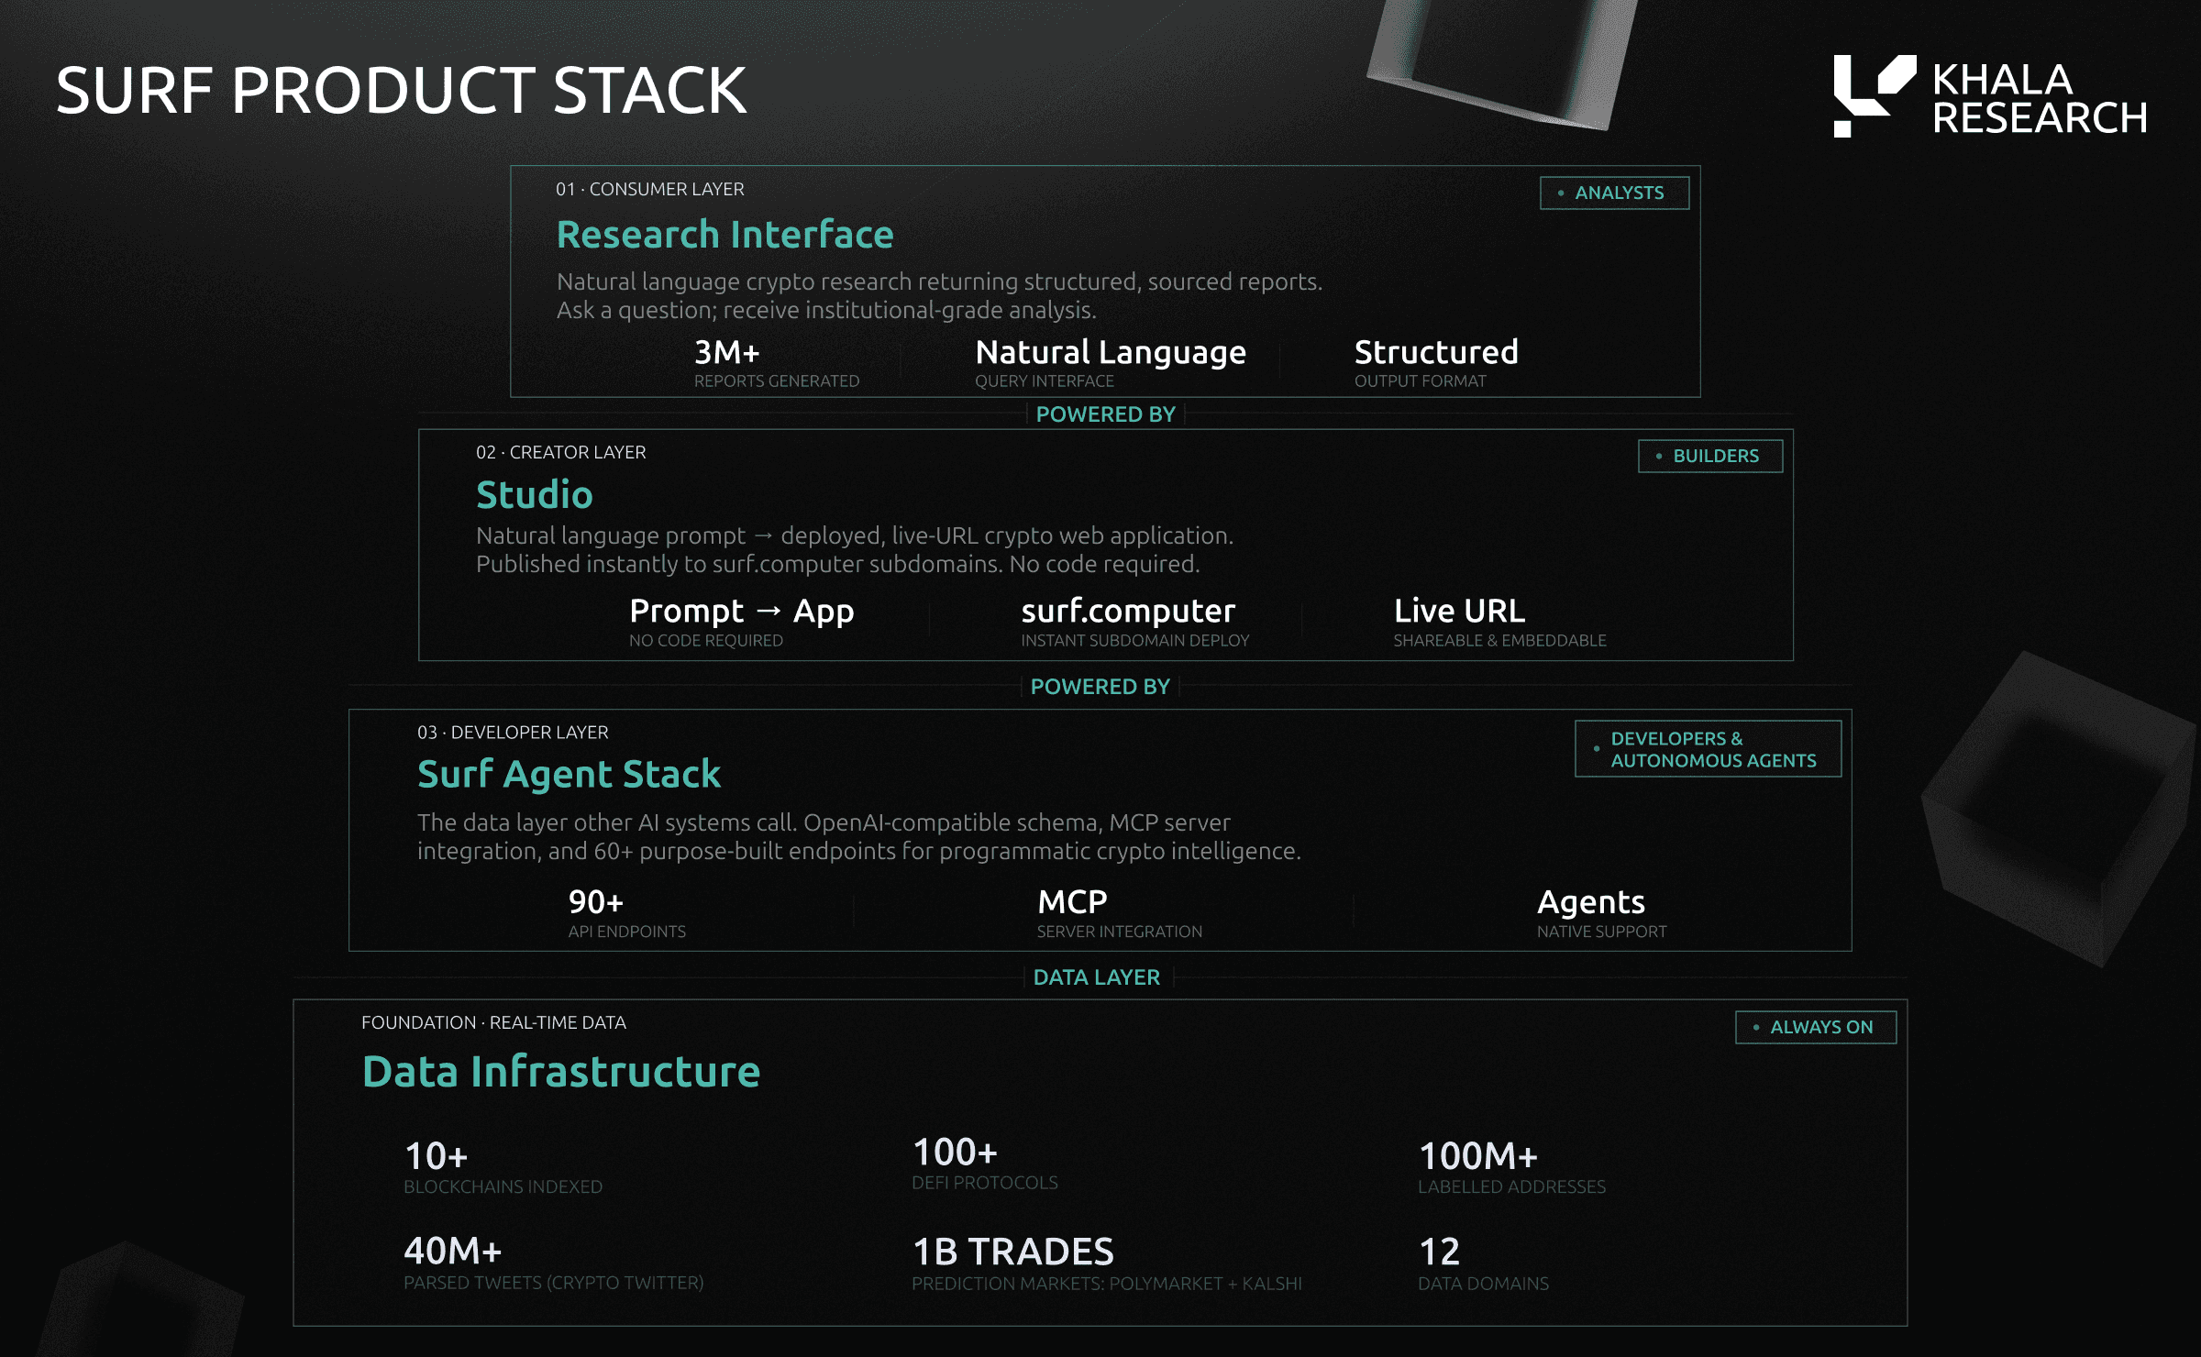This screenshot has width=2201, height=1357.
Task: Click the 1B TRADES prediction markets stat
Action: point(1012,1252)
